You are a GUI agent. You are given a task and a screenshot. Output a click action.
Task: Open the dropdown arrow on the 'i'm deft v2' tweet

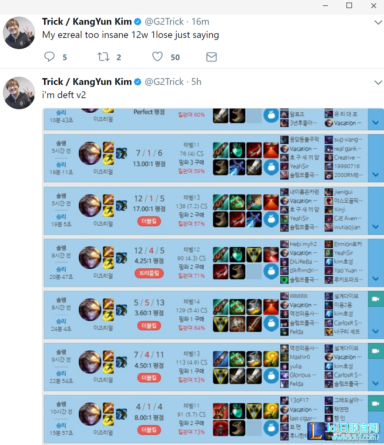(x=378, y=82)
